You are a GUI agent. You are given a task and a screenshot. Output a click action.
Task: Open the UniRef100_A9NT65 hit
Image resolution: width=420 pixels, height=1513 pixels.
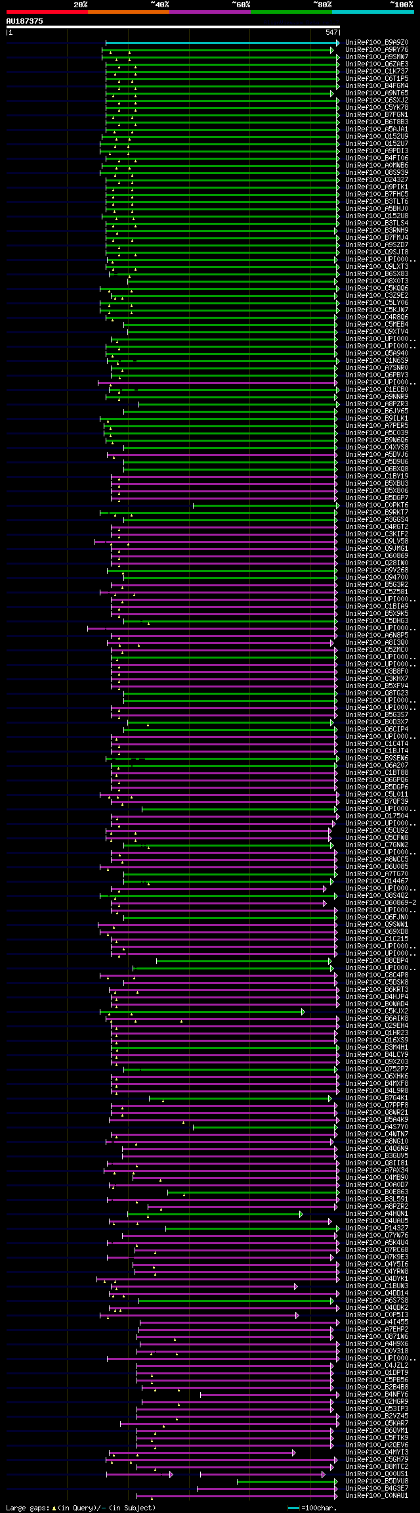(x=377, y=93)
